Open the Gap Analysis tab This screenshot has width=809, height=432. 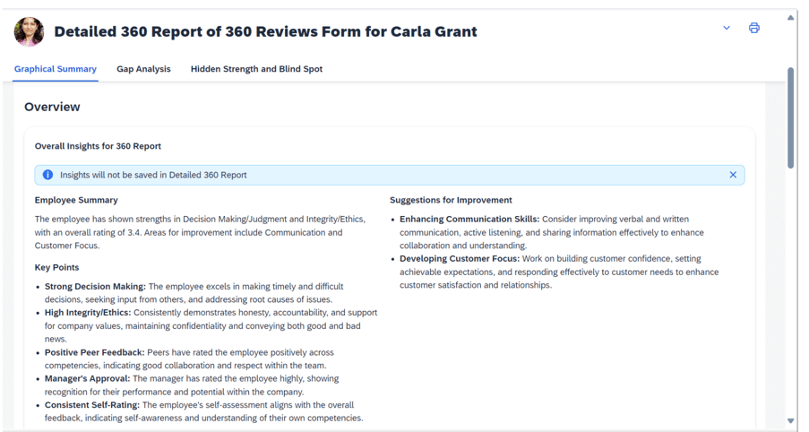click(x=143, y=69)
